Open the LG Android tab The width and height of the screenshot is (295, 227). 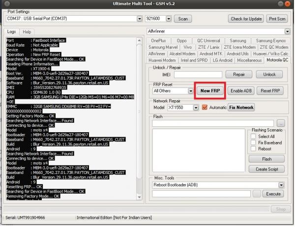(x=222, y=60)
